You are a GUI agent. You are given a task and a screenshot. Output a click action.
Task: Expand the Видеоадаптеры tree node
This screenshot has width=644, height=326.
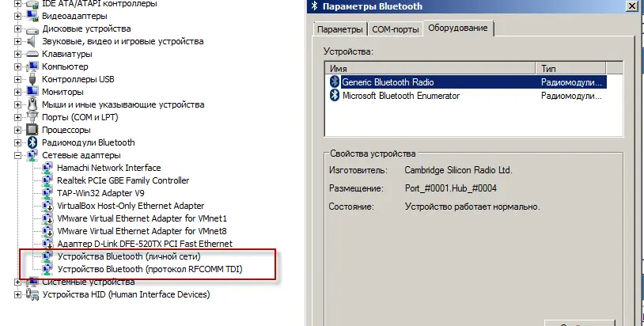[19, 16]
